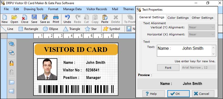The width and height of the screenshot is (223, 99).
Task: Open Vertical (Y) Alignment dropdown
Action: [x=201, y=27]
